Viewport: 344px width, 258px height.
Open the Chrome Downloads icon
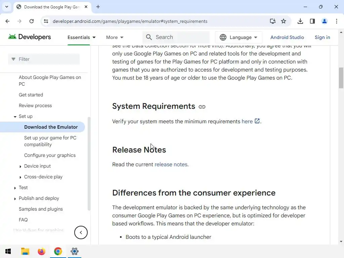300,21
